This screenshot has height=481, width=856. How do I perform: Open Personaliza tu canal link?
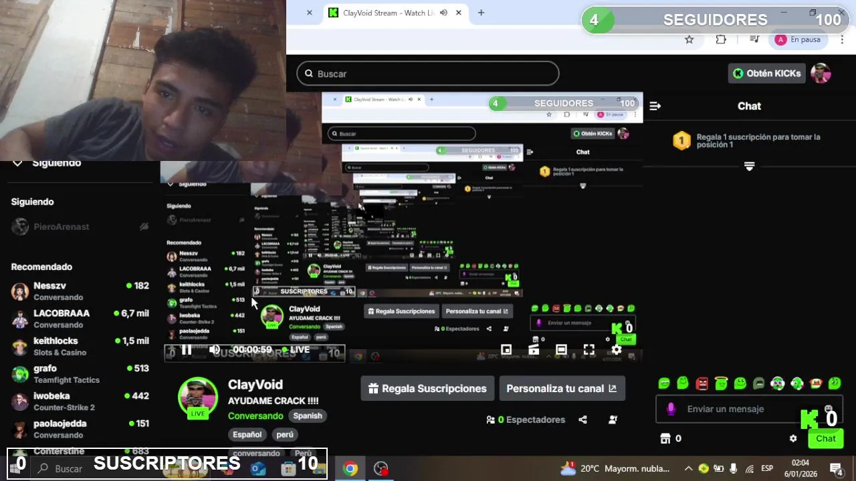click(x=562, y=388)
